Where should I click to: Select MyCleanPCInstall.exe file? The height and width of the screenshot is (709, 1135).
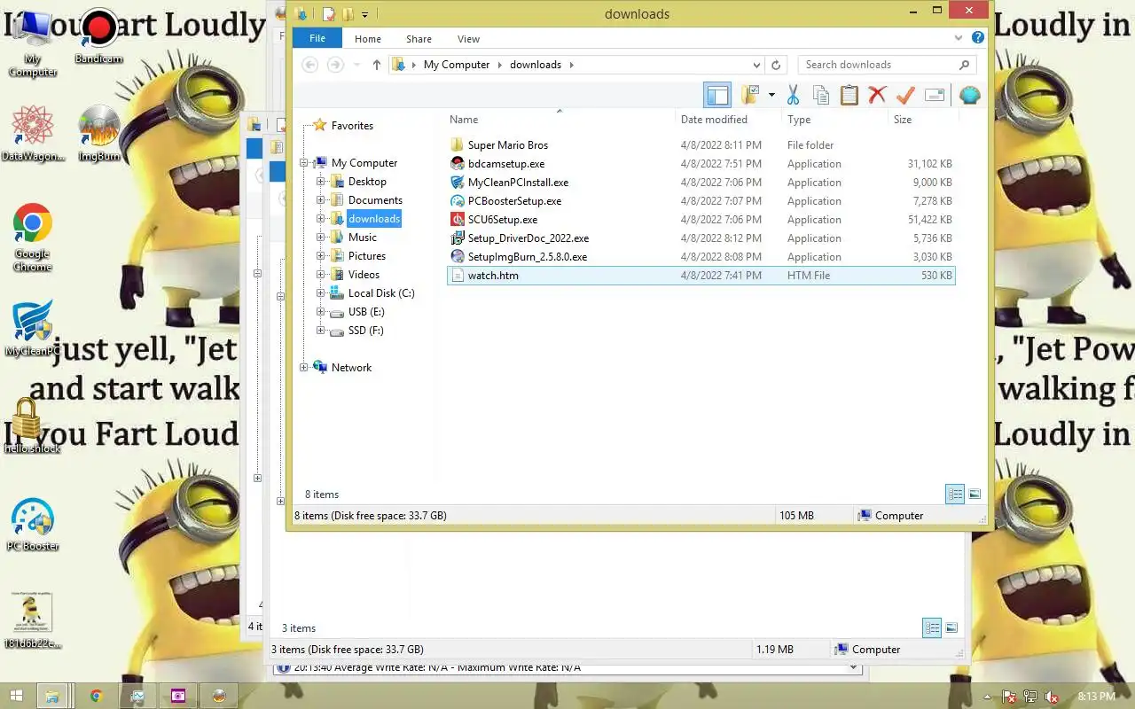coord(519,183)
